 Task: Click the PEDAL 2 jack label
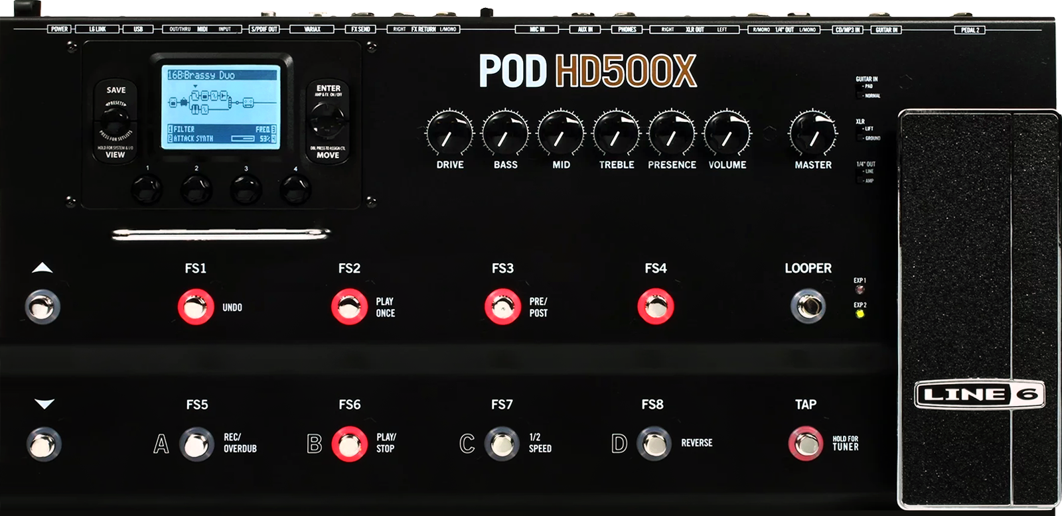pyautogui.click(x=970, y=30)
